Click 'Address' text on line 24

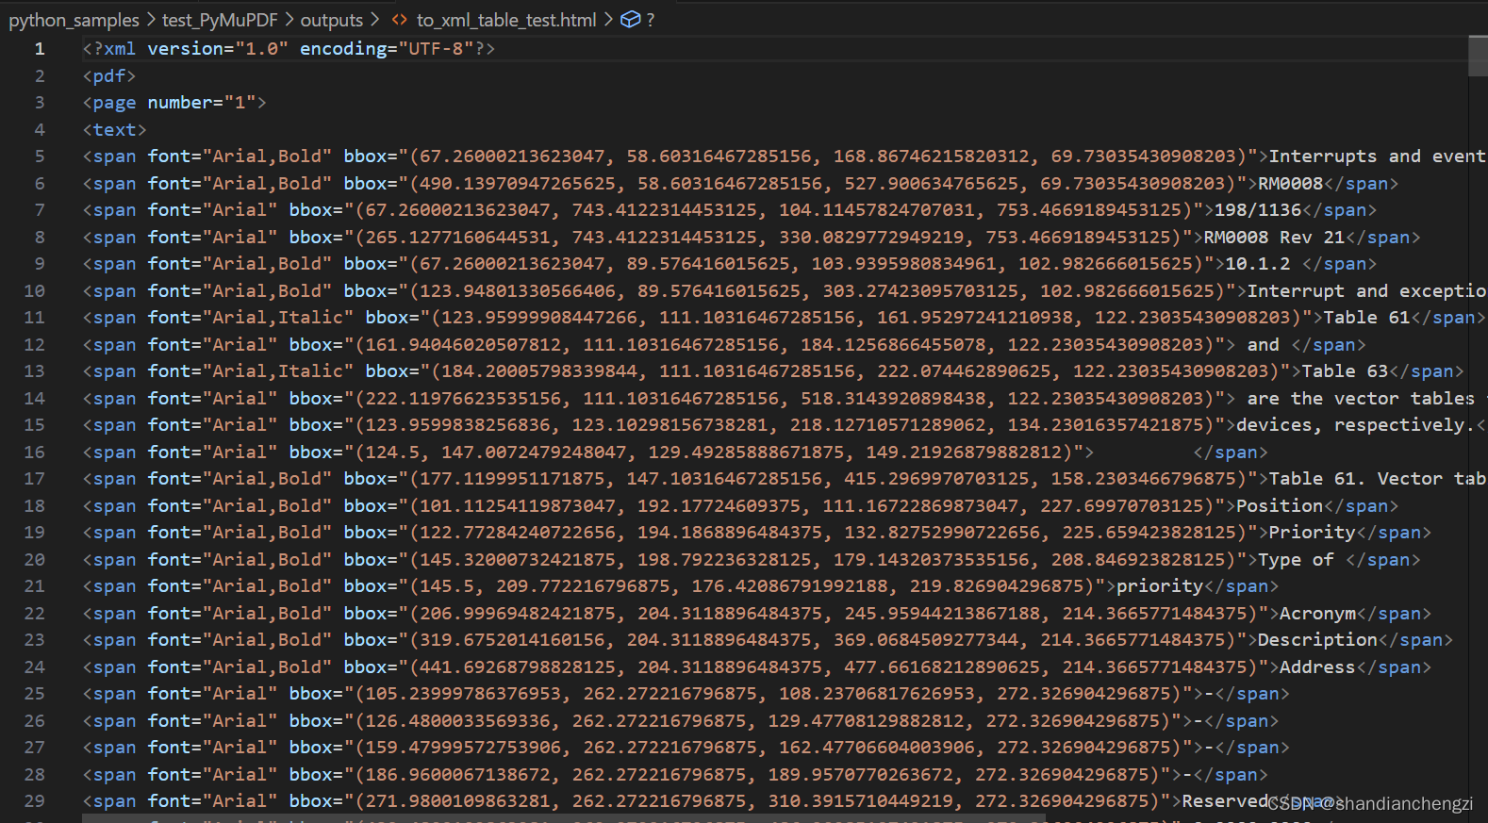click(x=1318, y=667)
